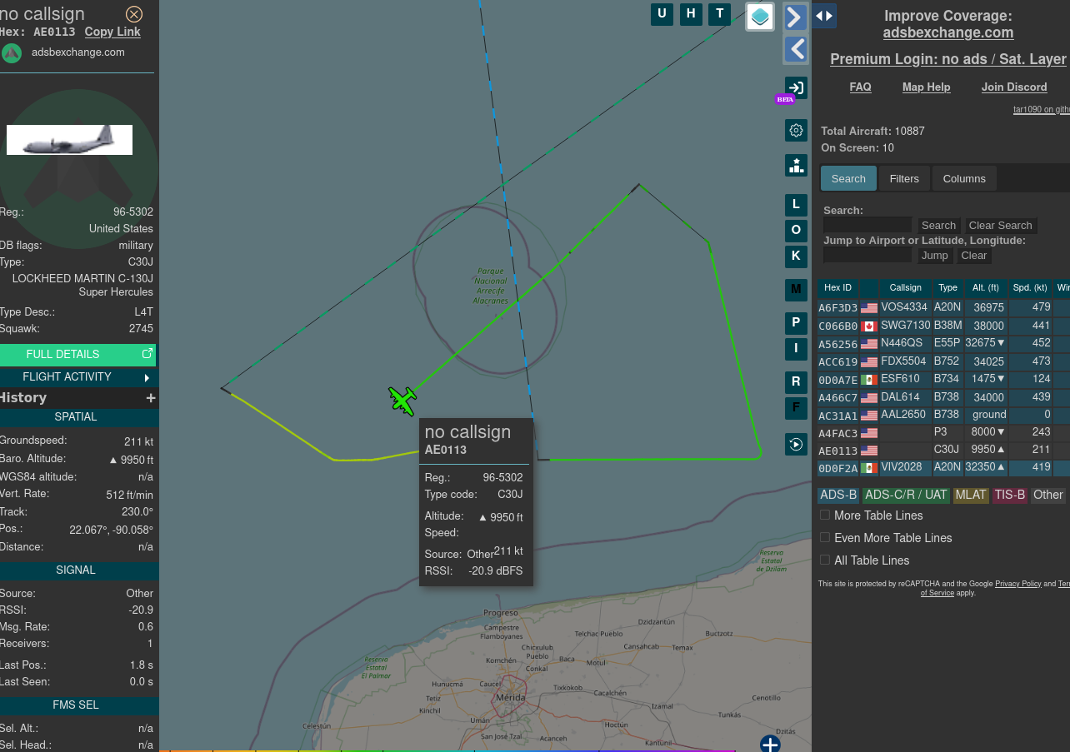Toggle the U map button
The height and width of the screenshot is (752, 1070).
click(x=662, y=13)
